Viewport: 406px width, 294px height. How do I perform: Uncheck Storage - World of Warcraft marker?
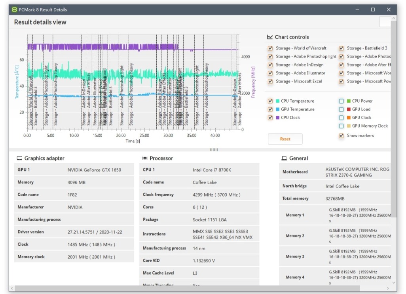(270, 48)
